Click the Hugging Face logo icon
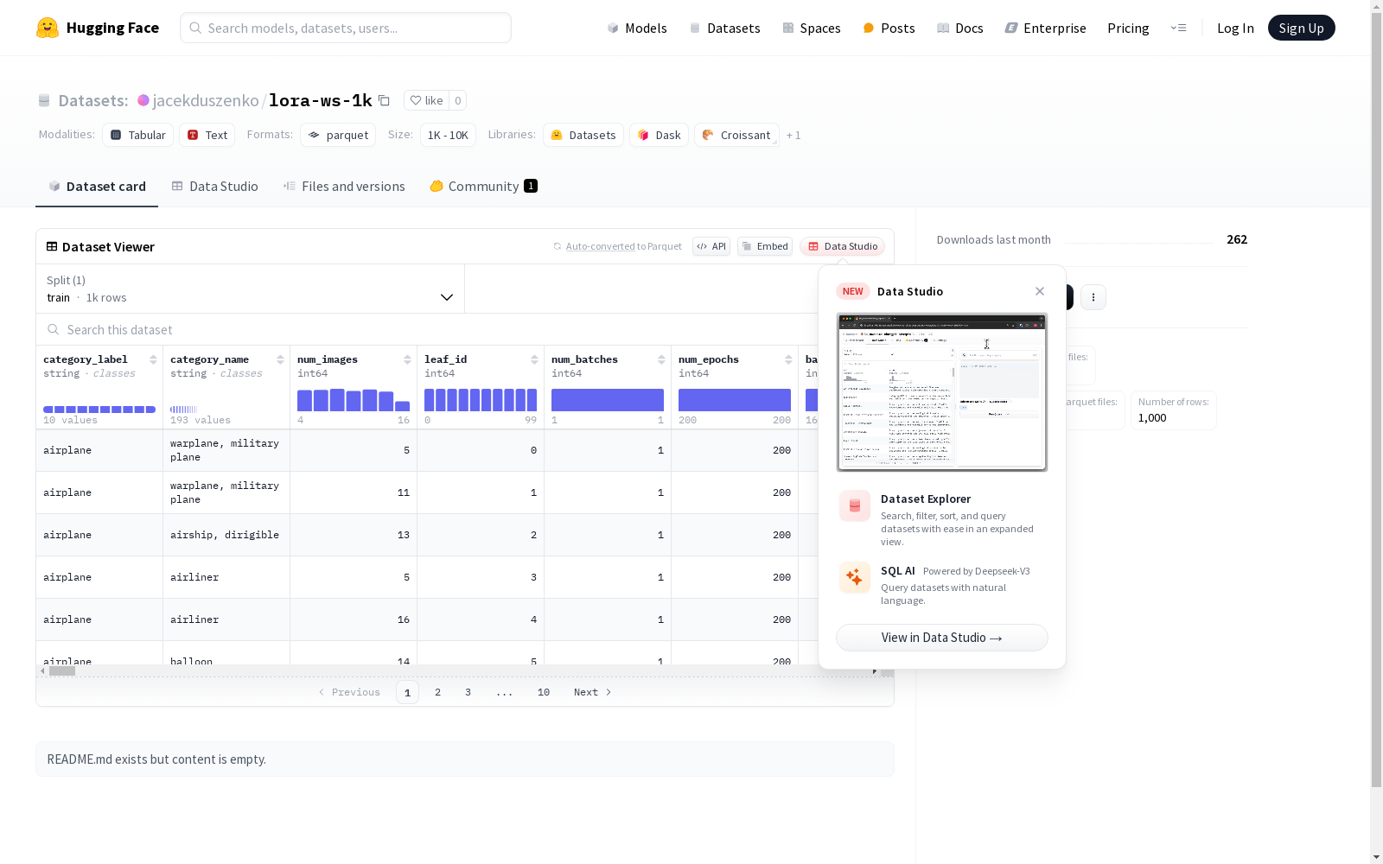The image size is (1383, 864). (48, 28)
